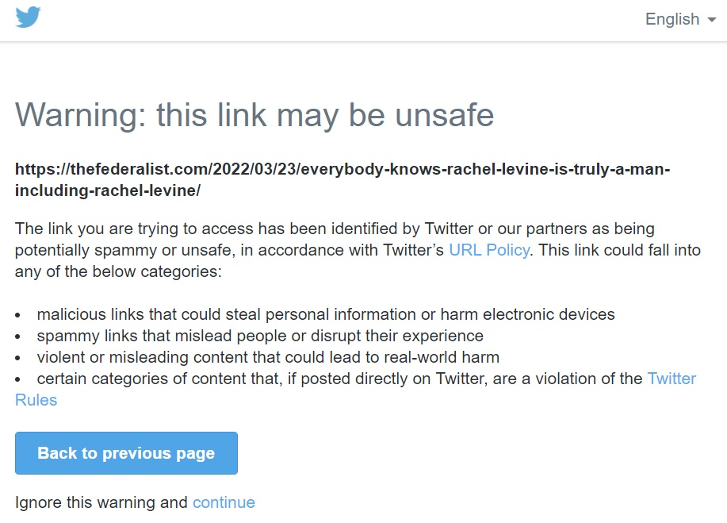Click the 'Ignore this warning and' text
The width and height of the screenshot is (727, 523).
tap(101, 502)
